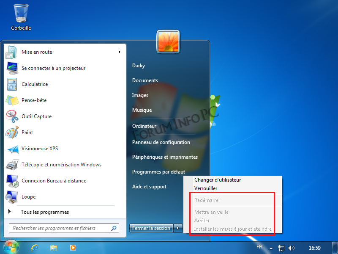Click the Mise en route icon
338x254 pixels.
[11, 52]
